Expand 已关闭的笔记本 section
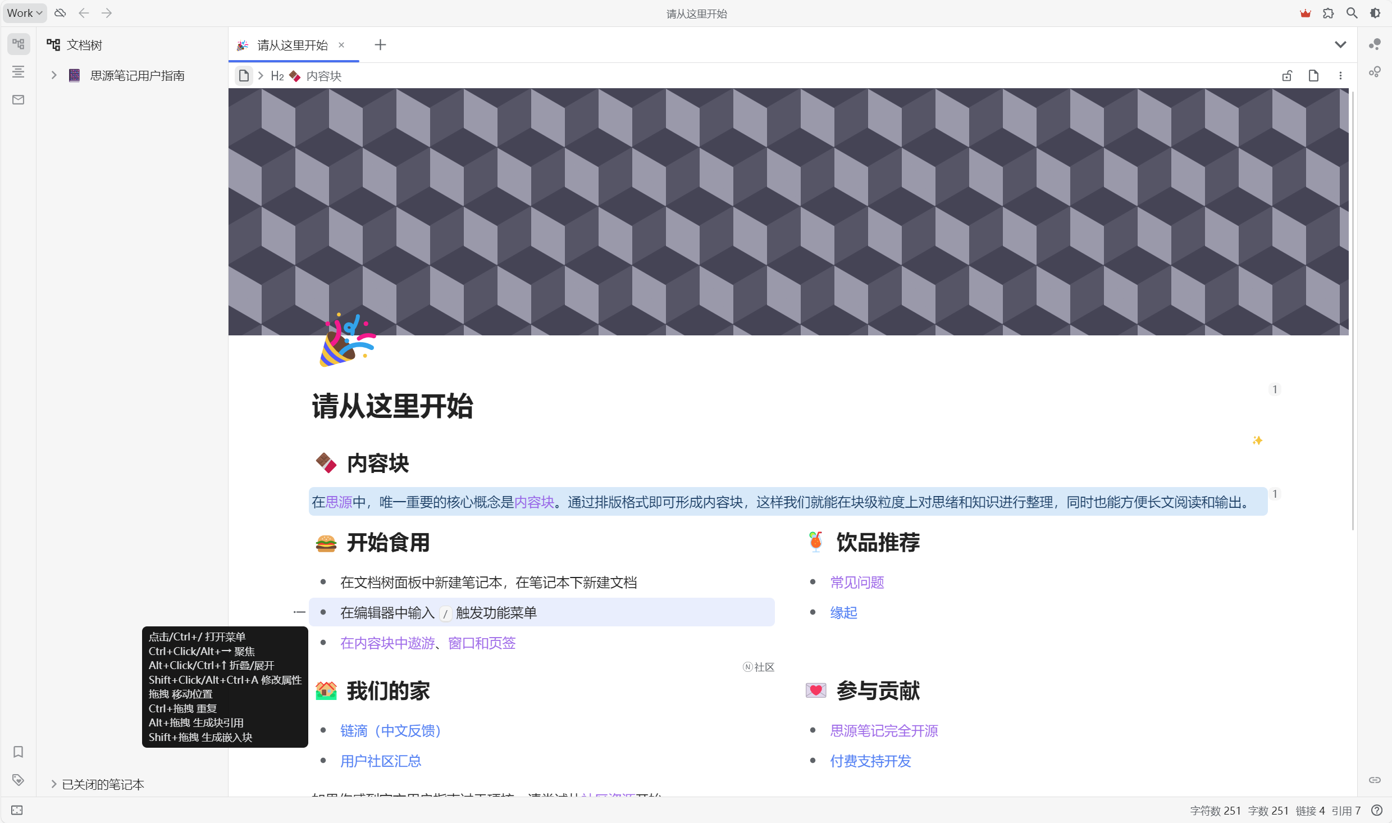This screenshot has height=823, width=1392. 54,784
